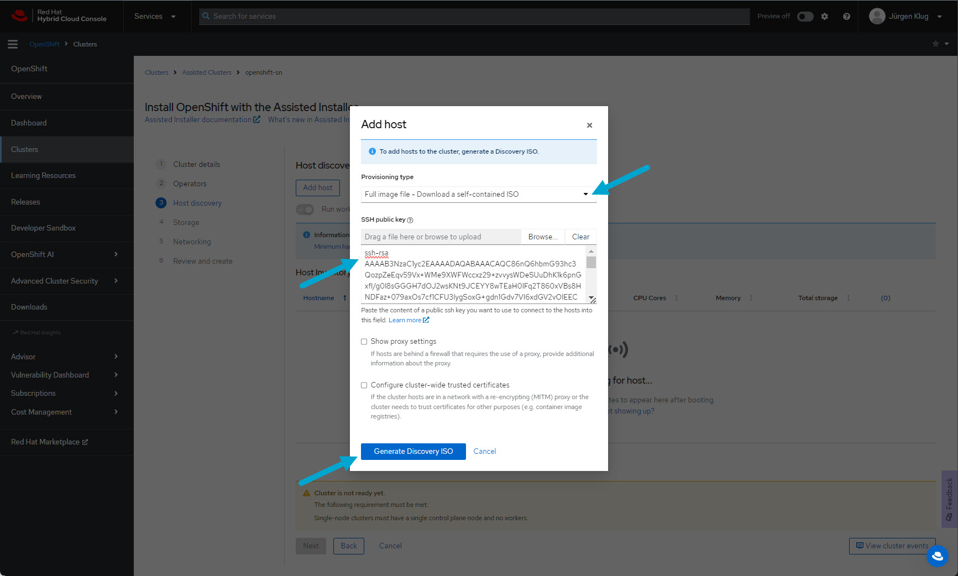Open the Provisioning type dropdown
The width and height of the screenshot is (958, 576).
pyautogui.click(x=478, y=195)
